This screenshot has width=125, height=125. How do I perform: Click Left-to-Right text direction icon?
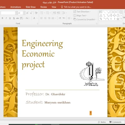pos(60,18)
